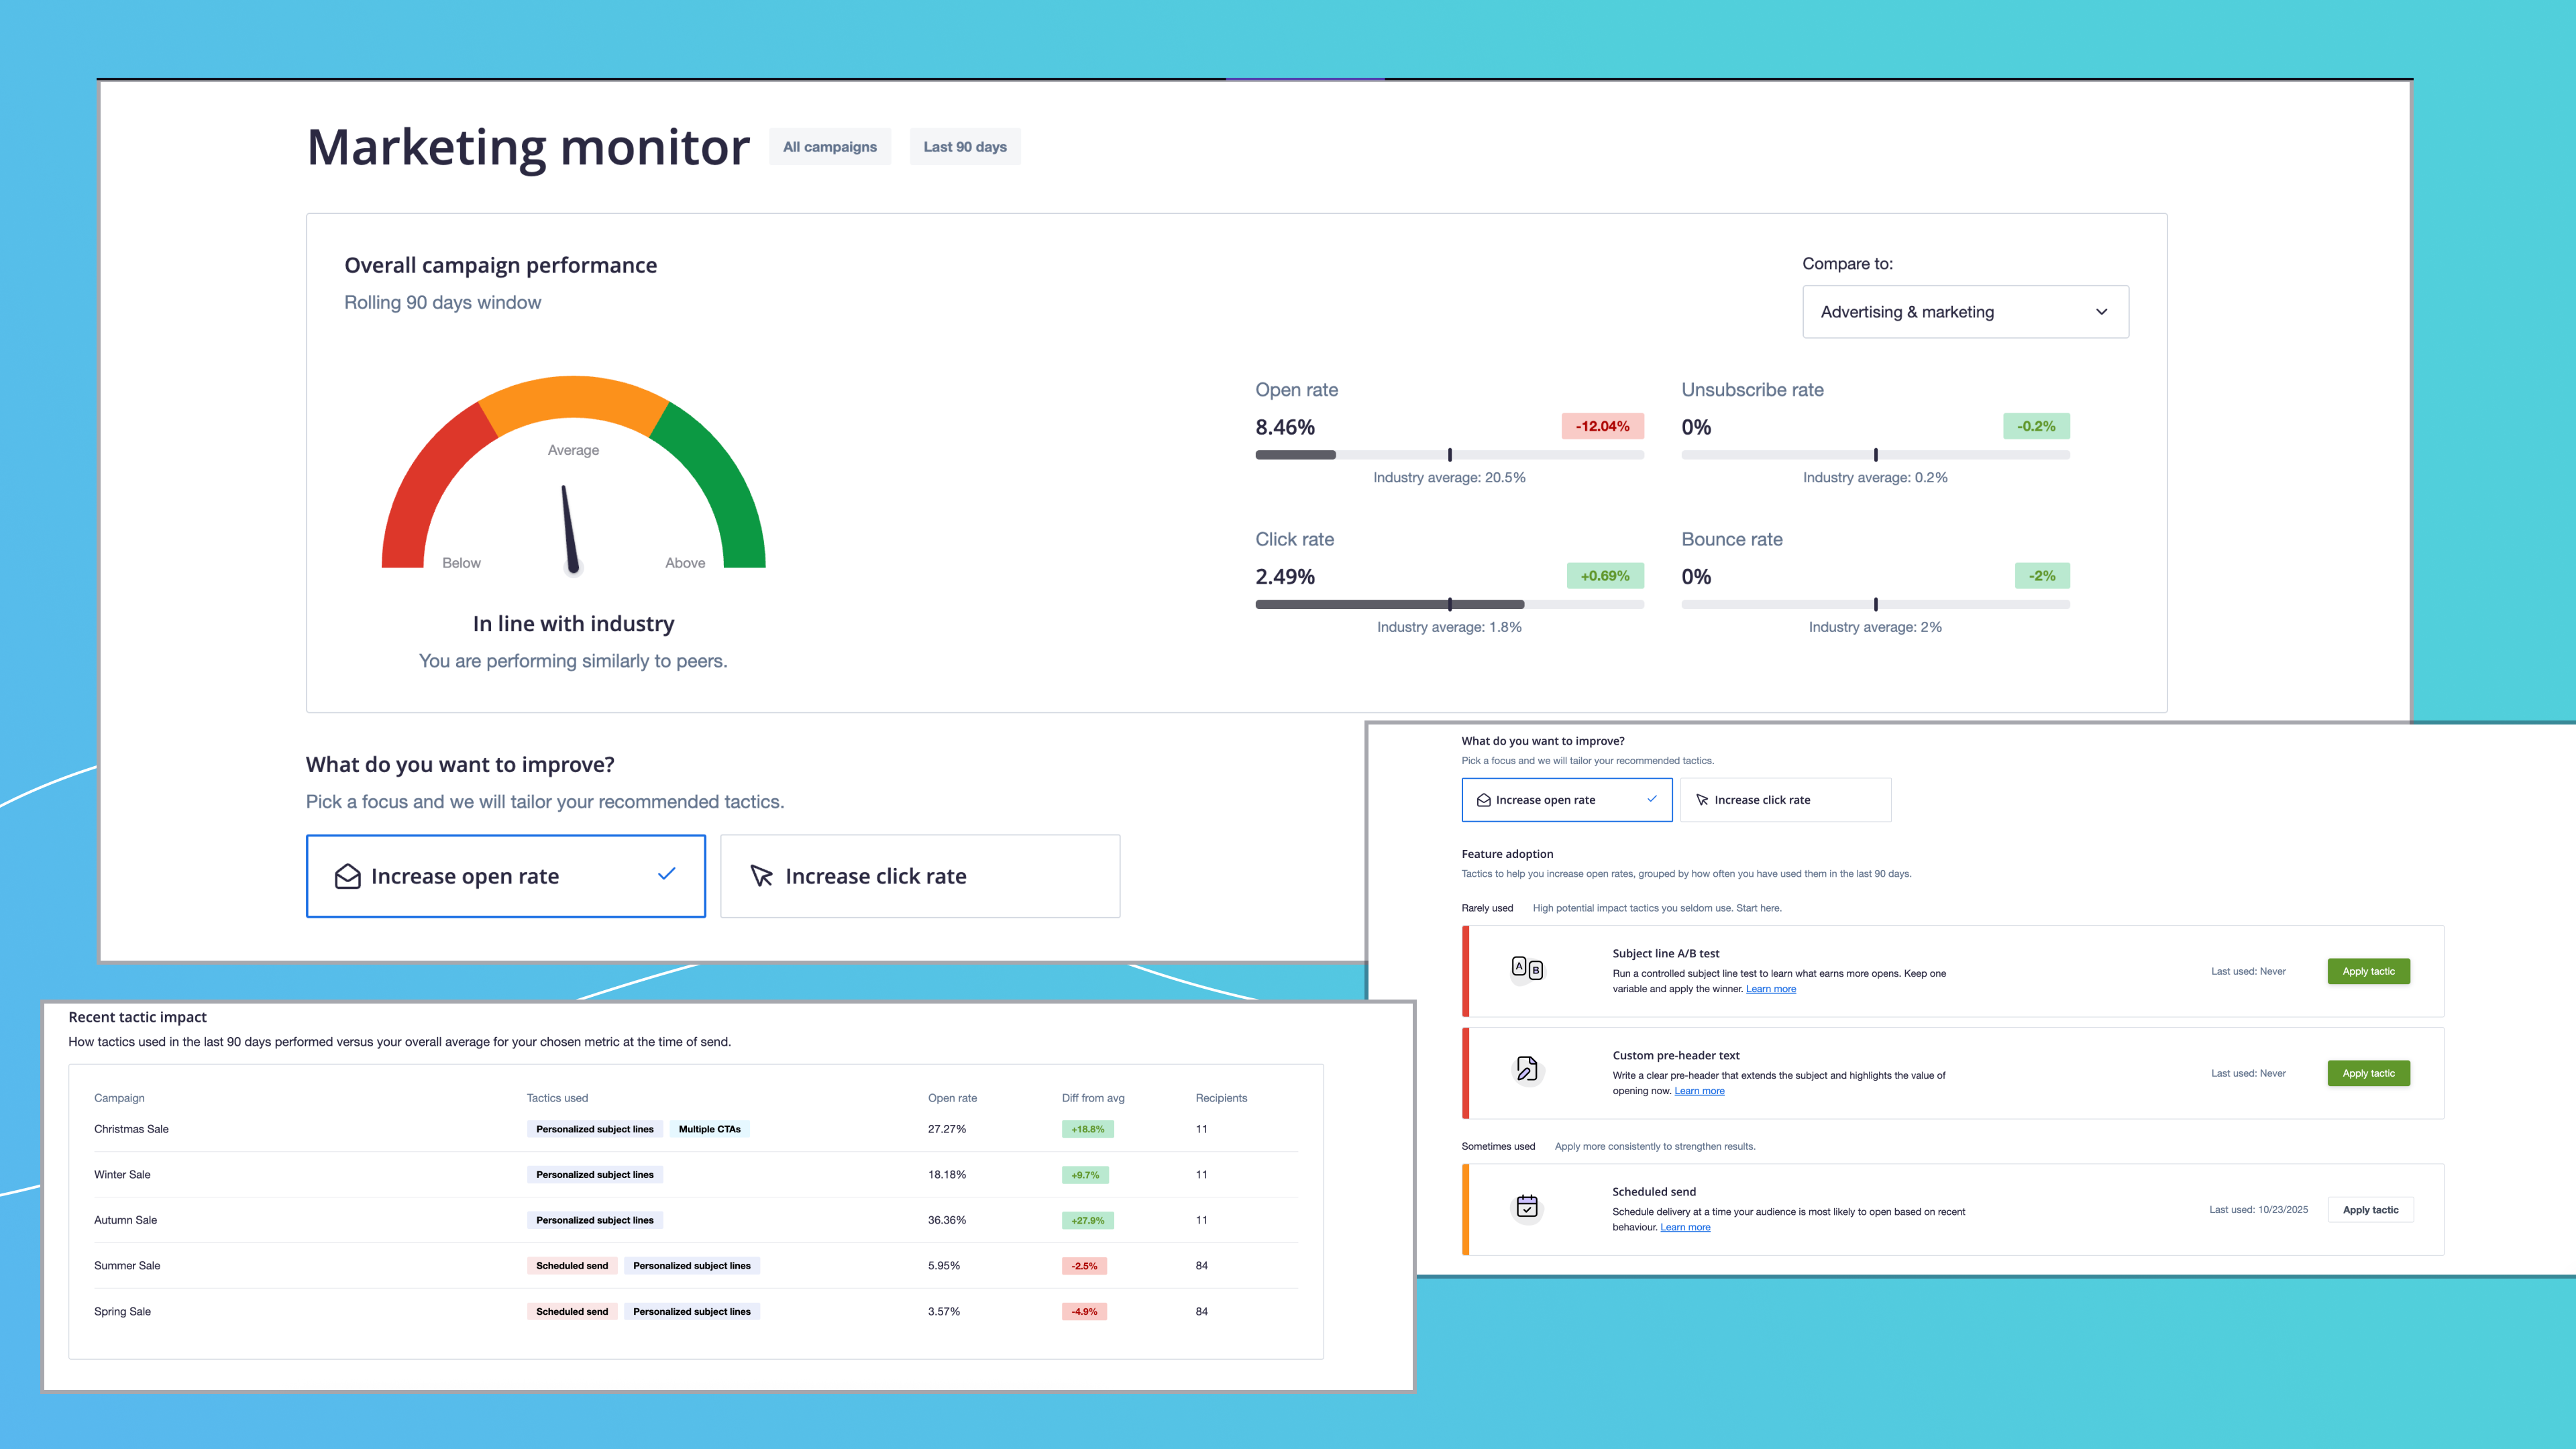This screenshot has width=2576, height=1449.
Task: Click the cursor icon on Increase click rate
Action: coord(761,876)
